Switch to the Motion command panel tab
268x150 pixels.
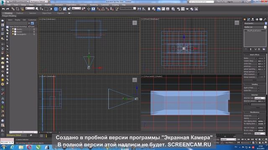[x=257, y=20]
